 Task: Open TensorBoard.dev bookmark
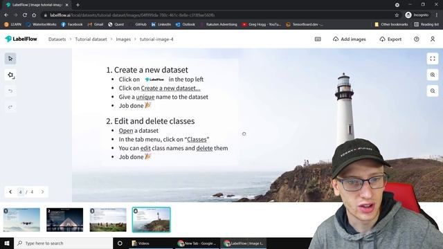click(305, 25)
